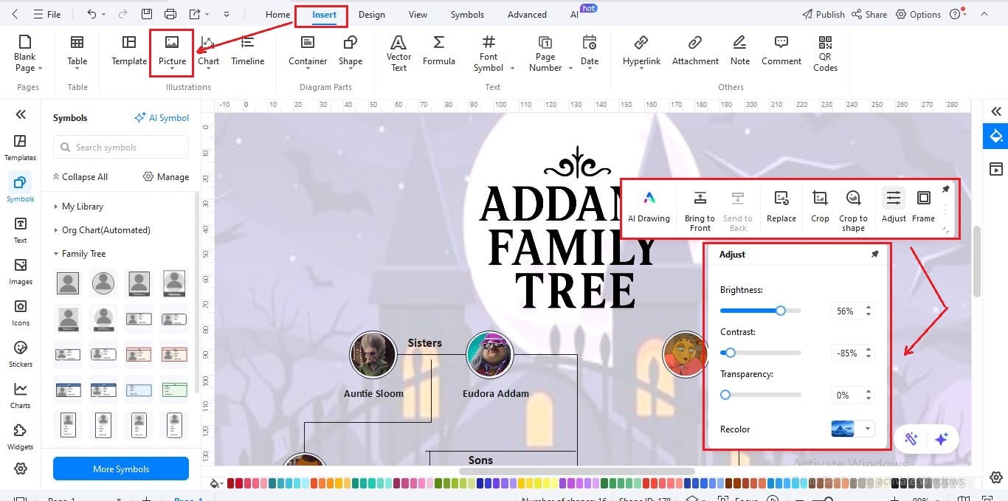Open the Stickers panel
Screen dimensions: 1008x501
(x=20, y=354)
